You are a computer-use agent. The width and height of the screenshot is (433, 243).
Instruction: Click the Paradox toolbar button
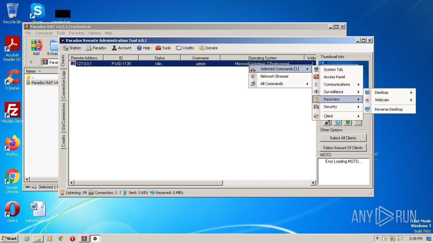click(x=96, y=48)
